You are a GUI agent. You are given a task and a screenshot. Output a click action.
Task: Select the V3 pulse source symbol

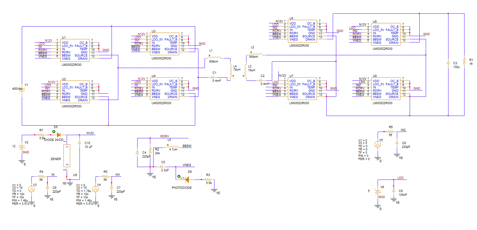click(x=31, y=189)
